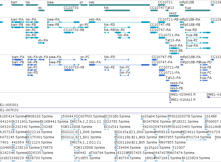Screen dimensions: 221x162
Task: Click the fok-RA transcript label
Action: 123,35
